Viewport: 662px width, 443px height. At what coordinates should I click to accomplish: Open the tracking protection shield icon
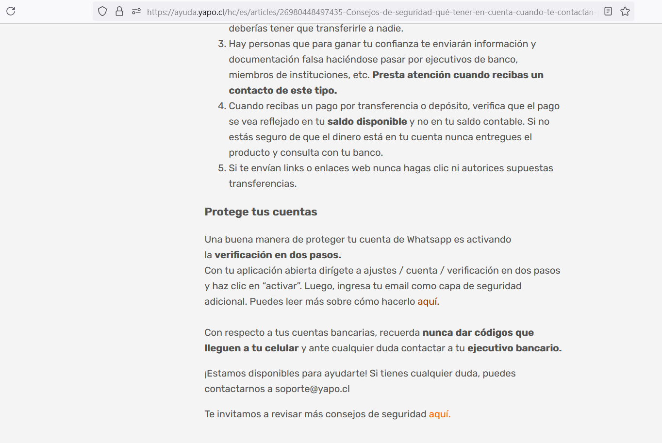(x=102, y=11)
